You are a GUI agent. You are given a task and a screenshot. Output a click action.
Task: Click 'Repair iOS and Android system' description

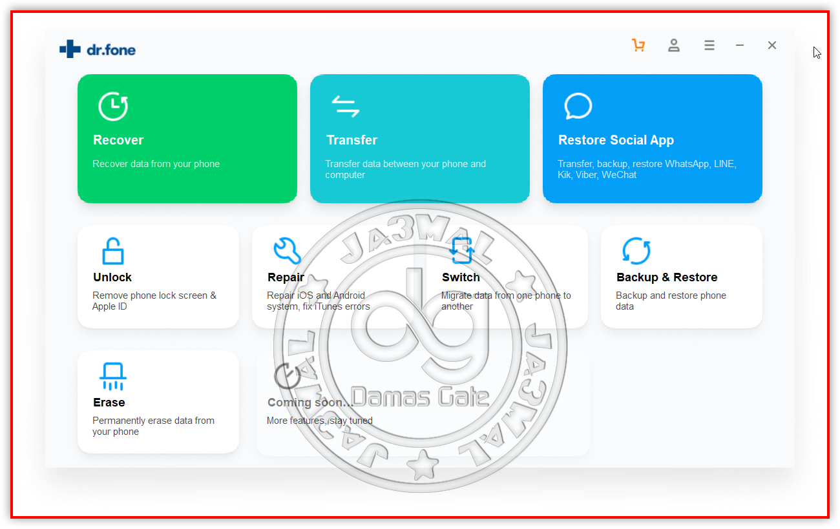[x=319, y=301]
